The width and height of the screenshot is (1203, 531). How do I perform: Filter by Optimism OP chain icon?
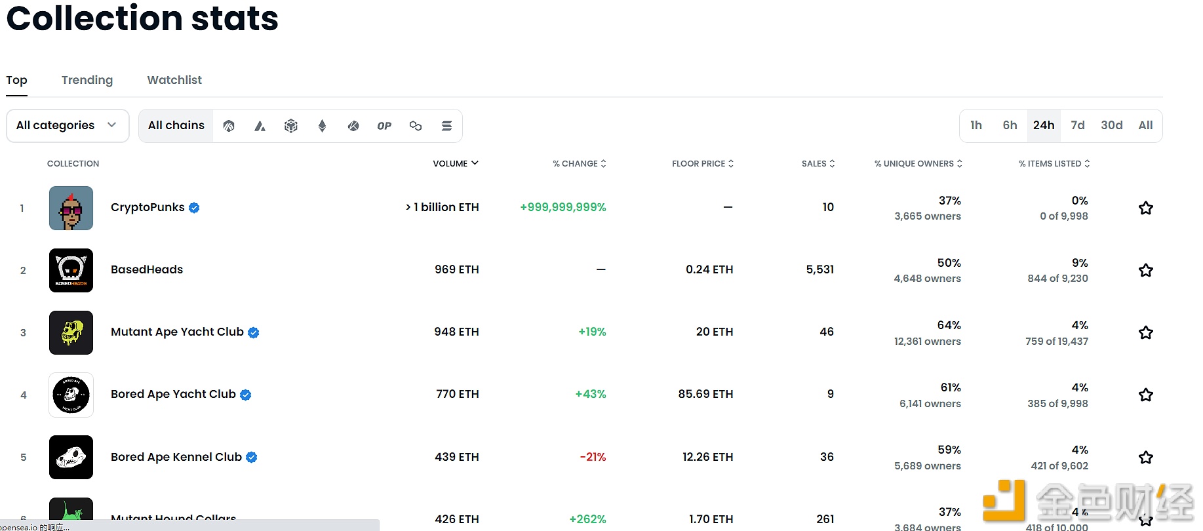tap(384, 126)
